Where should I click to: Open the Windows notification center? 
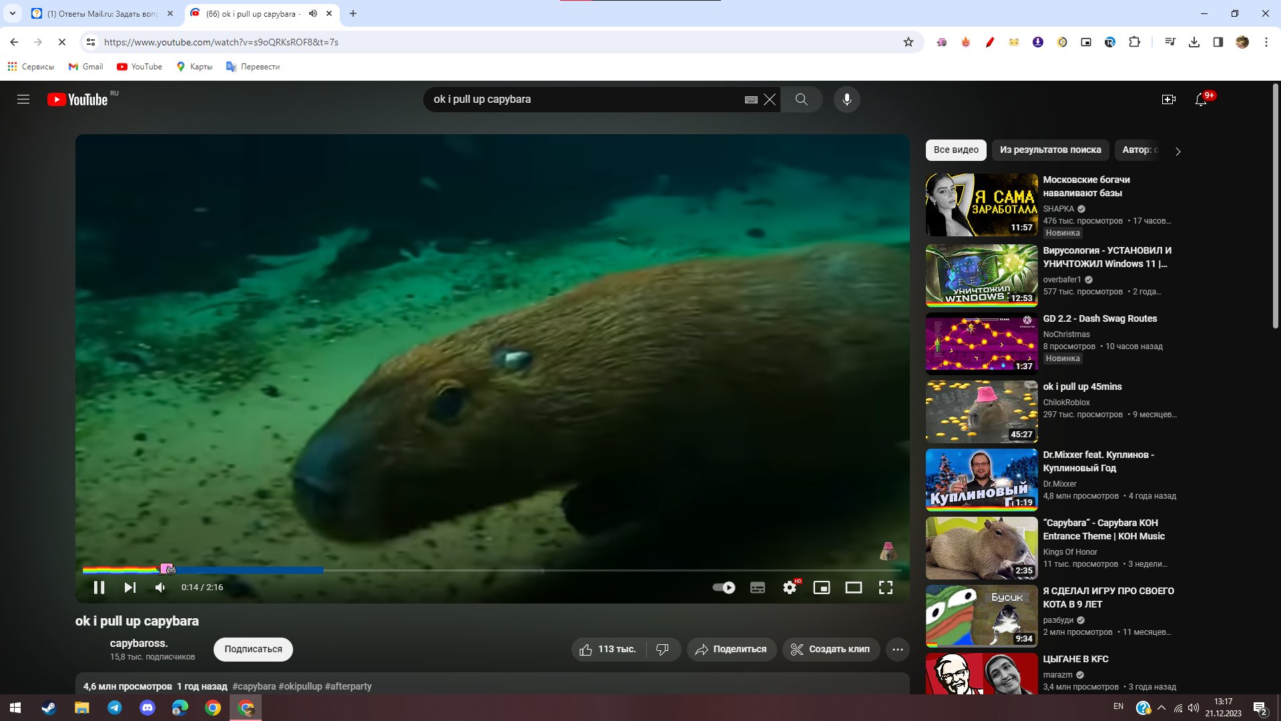pyautogui.click(x=1260, y=708)
